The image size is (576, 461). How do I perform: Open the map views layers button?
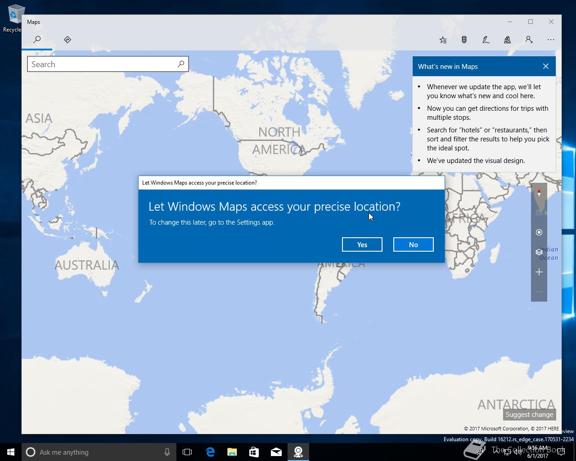point(539,252)
